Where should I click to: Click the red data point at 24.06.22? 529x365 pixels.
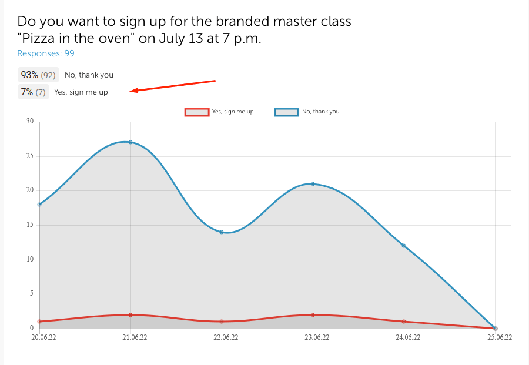pyautogui.click(x=404, y=322)
